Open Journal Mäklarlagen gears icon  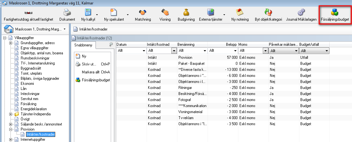pyautogui.click(x=301, y=12)
